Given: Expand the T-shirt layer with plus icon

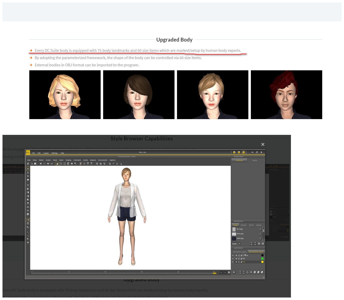Looking at the screenshot, I should click(233, 255).
